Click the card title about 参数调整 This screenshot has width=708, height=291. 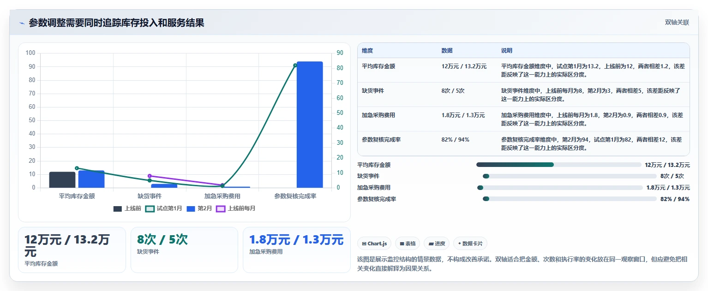[116, 23]
